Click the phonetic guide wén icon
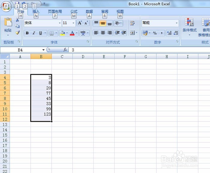The image size is (210, 173). tap(83, 33)
